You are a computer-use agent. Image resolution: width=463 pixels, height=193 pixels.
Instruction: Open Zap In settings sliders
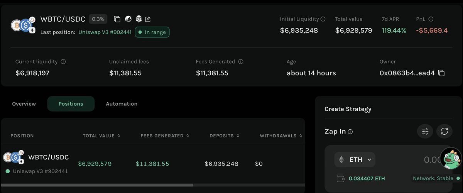(x=425, y=131)
